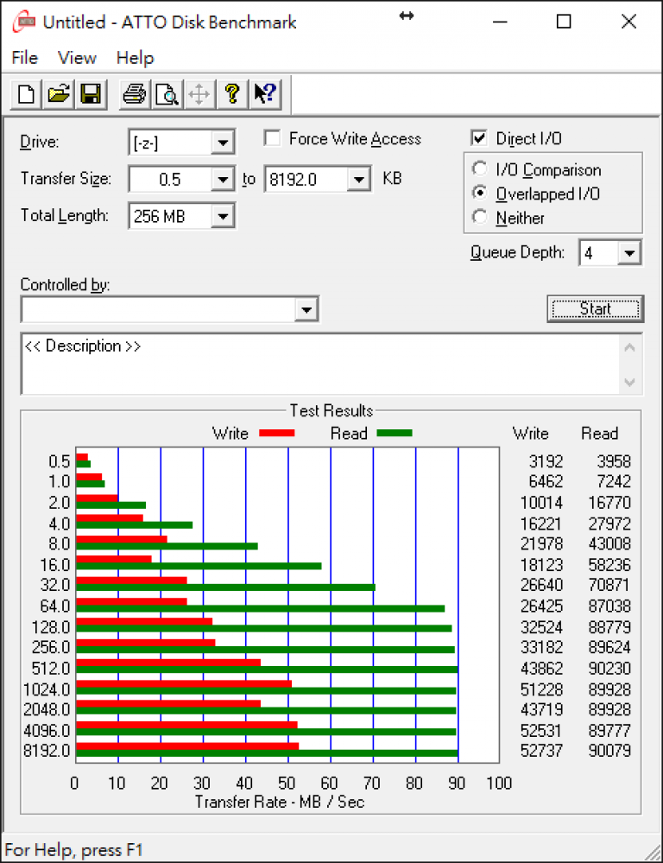Uncheck the Direct I/O checkbox

[x=479, y=137]
